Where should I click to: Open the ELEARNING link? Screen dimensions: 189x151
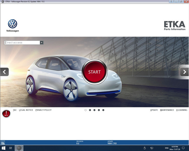click(x=182, y=110)
